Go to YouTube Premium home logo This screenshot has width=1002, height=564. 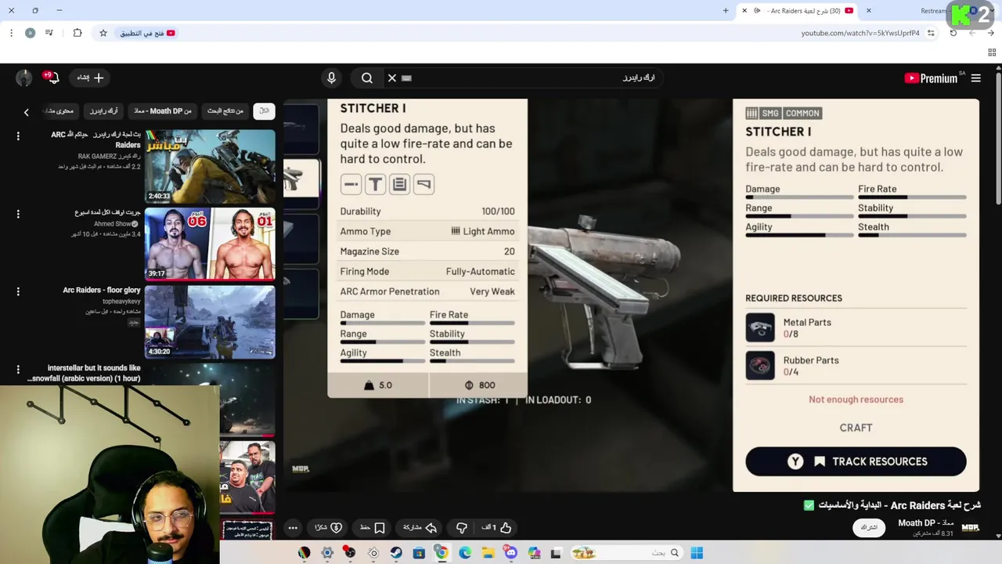pyautogui.click(x=931, y=78)
